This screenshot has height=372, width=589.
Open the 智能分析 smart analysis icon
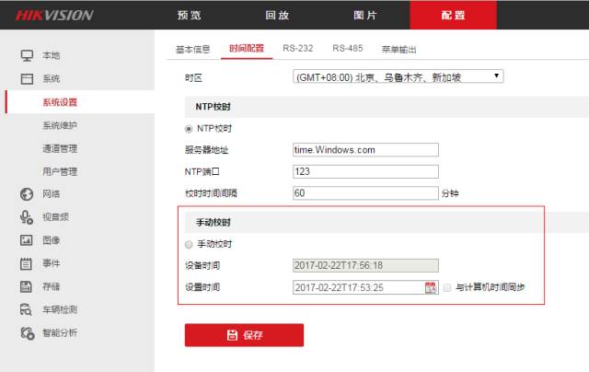[27, 332]
